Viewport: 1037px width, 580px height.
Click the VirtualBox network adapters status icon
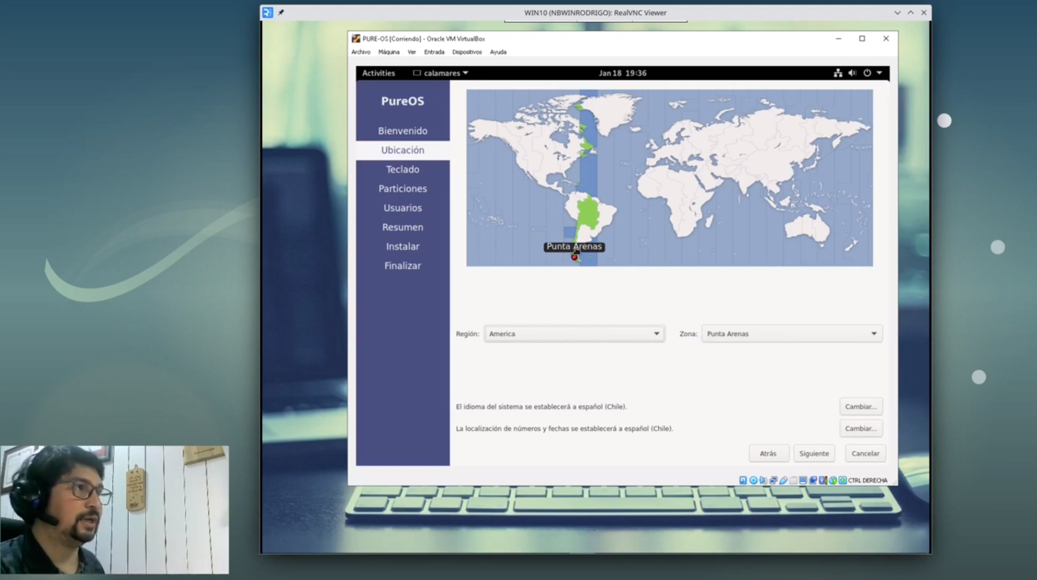tap(773, 480)
